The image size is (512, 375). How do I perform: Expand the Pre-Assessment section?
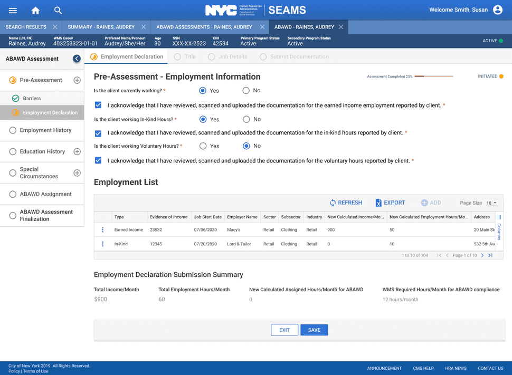[x=77, y=80]
